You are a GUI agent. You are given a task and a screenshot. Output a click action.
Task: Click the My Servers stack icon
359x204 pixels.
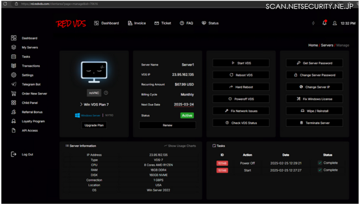[13, 47]
